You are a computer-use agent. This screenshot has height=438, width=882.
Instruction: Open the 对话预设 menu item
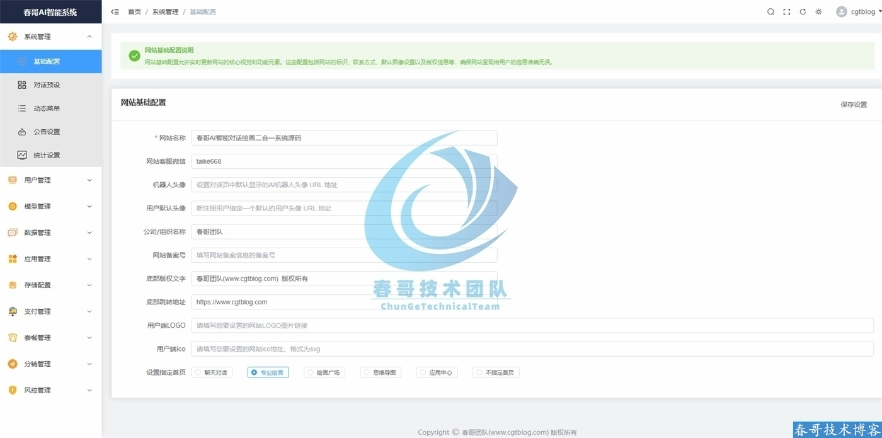tap(47, 85)
